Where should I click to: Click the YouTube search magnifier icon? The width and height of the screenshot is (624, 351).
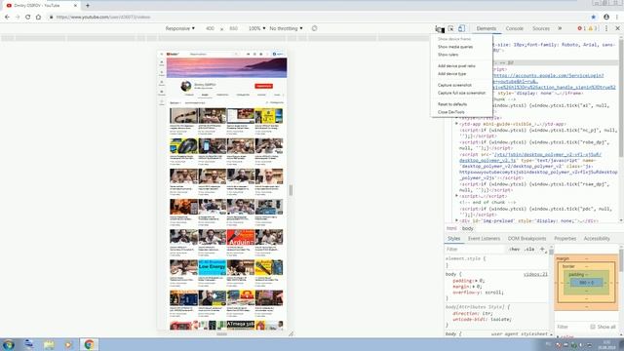click(236, 55)
